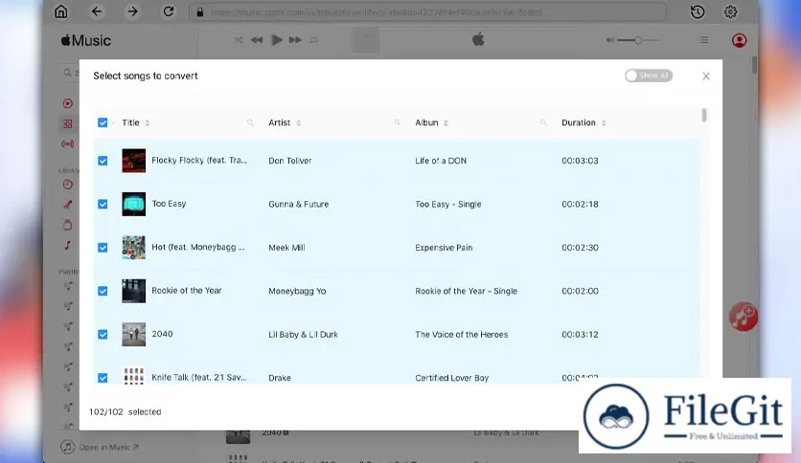Close the Select songs dialog
Screen dimensions: 801x463
coord(706,76)
